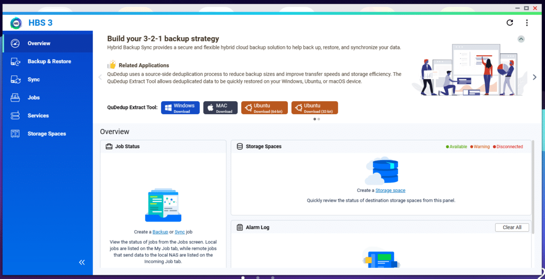The width and height of the screenshot is (545, 279).
Task: Select the second banner pagination dot
Action: click(319, 119)
